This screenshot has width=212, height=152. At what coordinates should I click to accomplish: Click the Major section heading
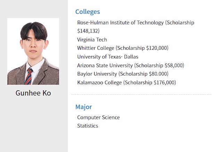click(83, 107)
